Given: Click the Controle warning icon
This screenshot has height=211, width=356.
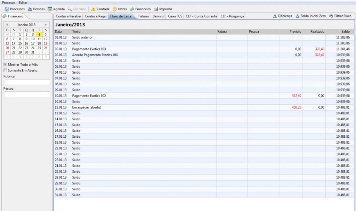Looking at the screenshot, I should coord(93,9).
